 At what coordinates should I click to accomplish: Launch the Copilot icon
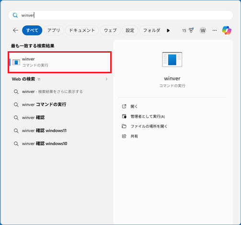click(x=227, y=30)
